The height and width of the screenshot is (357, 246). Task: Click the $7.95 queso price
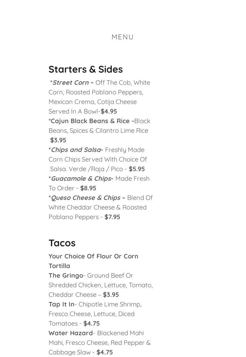pos(112,217)
